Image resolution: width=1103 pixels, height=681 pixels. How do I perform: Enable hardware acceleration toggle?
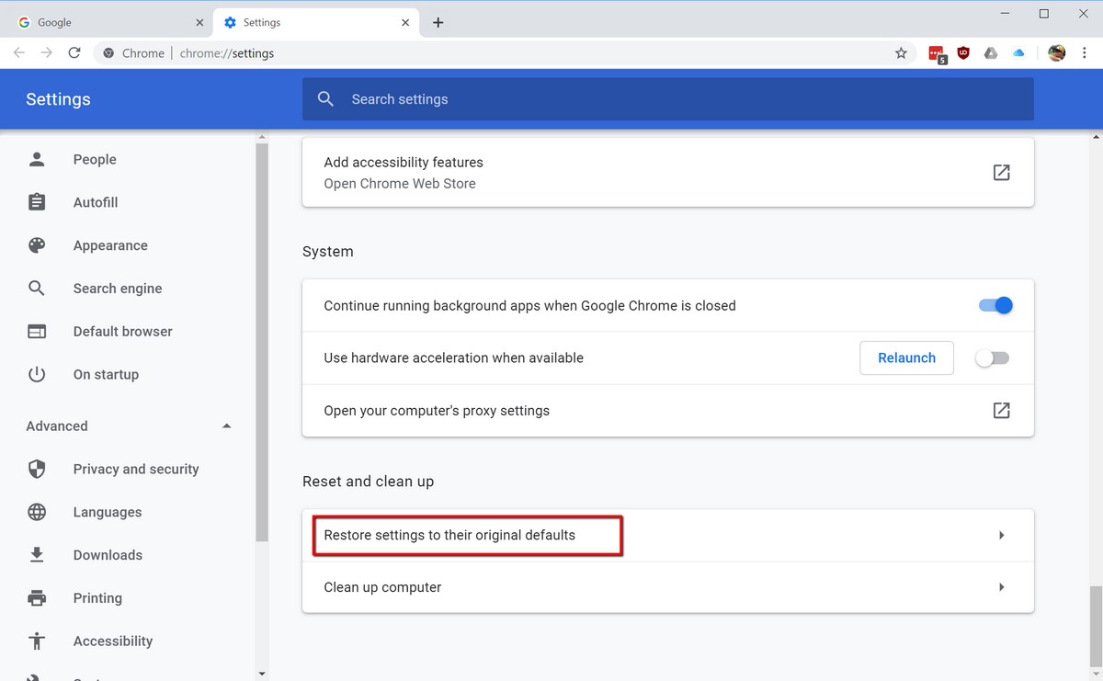click(993, 358)
